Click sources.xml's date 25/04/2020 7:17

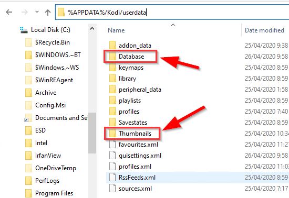(266, 189)
